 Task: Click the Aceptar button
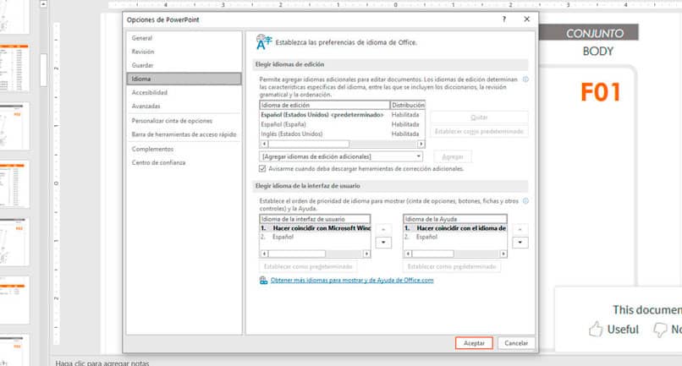click(x=474, y=343)
